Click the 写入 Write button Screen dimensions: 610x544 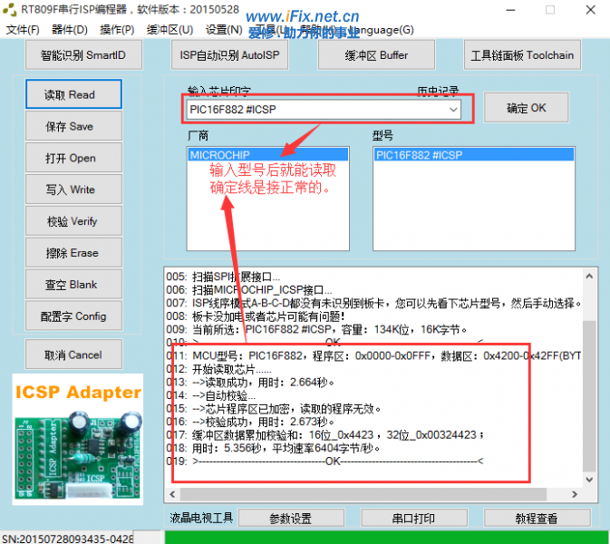click(71, 189)
